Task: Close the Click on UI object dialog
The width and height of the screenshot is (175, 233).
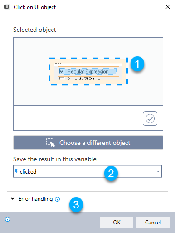Action: (x=168, y=7)
